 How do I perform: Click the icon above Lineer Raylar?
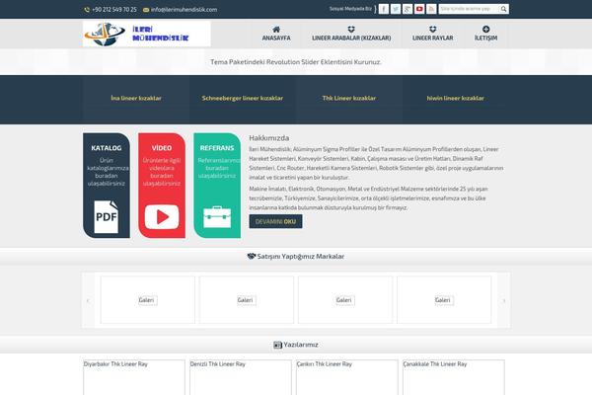pos(433,29)
